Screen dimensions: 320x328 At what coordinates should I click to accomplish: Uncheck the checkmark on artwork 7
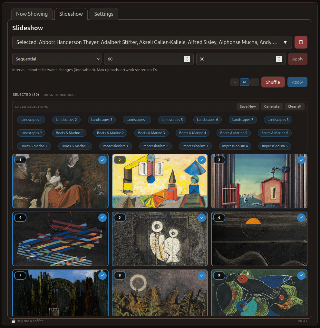click(x=102, y=276)
